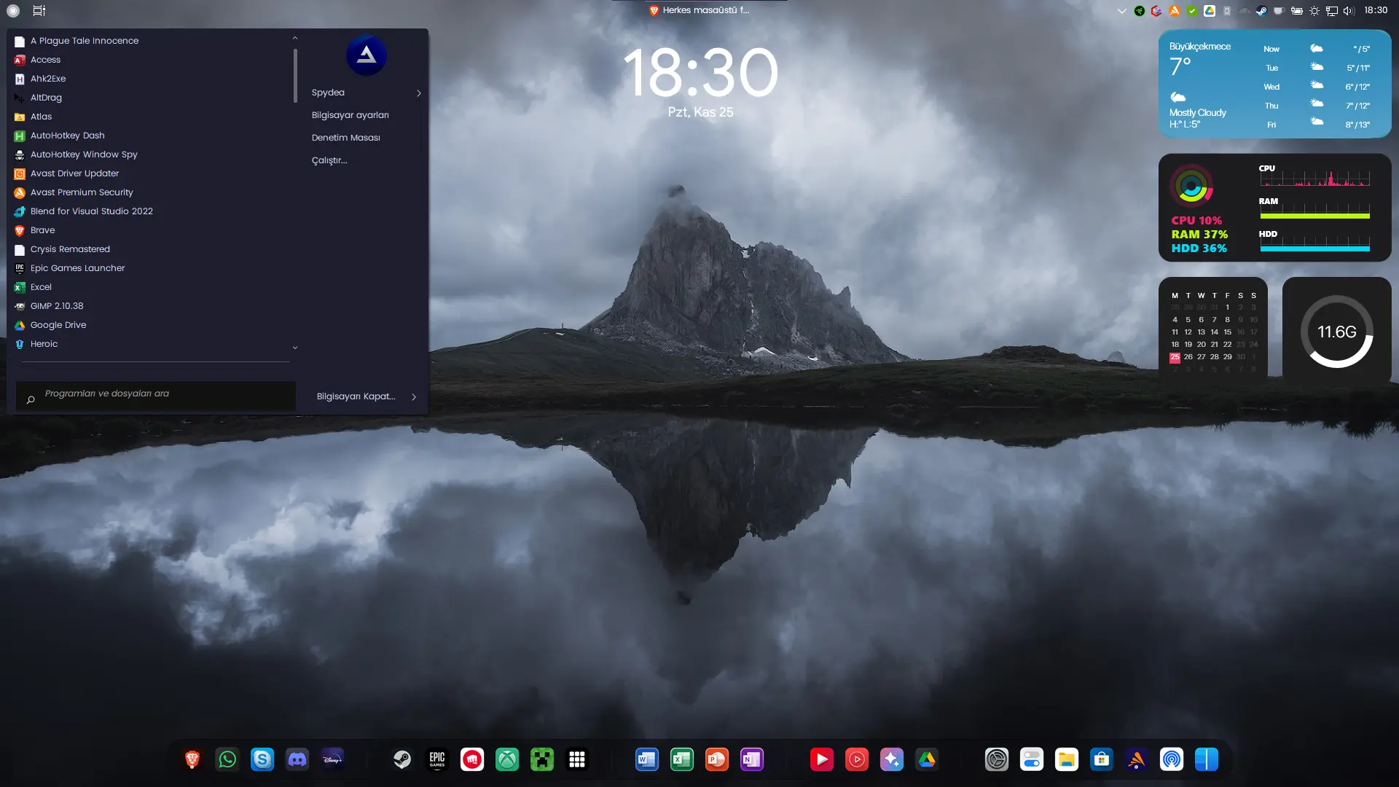
Task: Launch Minecraft creeper icon in dock
Action: 542,759
